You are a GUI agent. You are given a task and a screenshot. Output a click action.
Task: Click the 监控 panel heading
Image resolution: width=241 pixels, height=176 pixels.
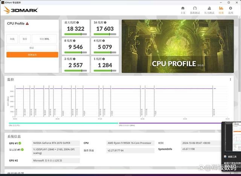(x=11, y=80)
